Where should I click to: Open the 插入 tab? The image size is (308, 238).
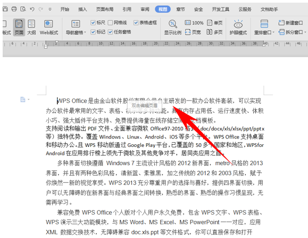pyautogui.click(x=82, y=9)
